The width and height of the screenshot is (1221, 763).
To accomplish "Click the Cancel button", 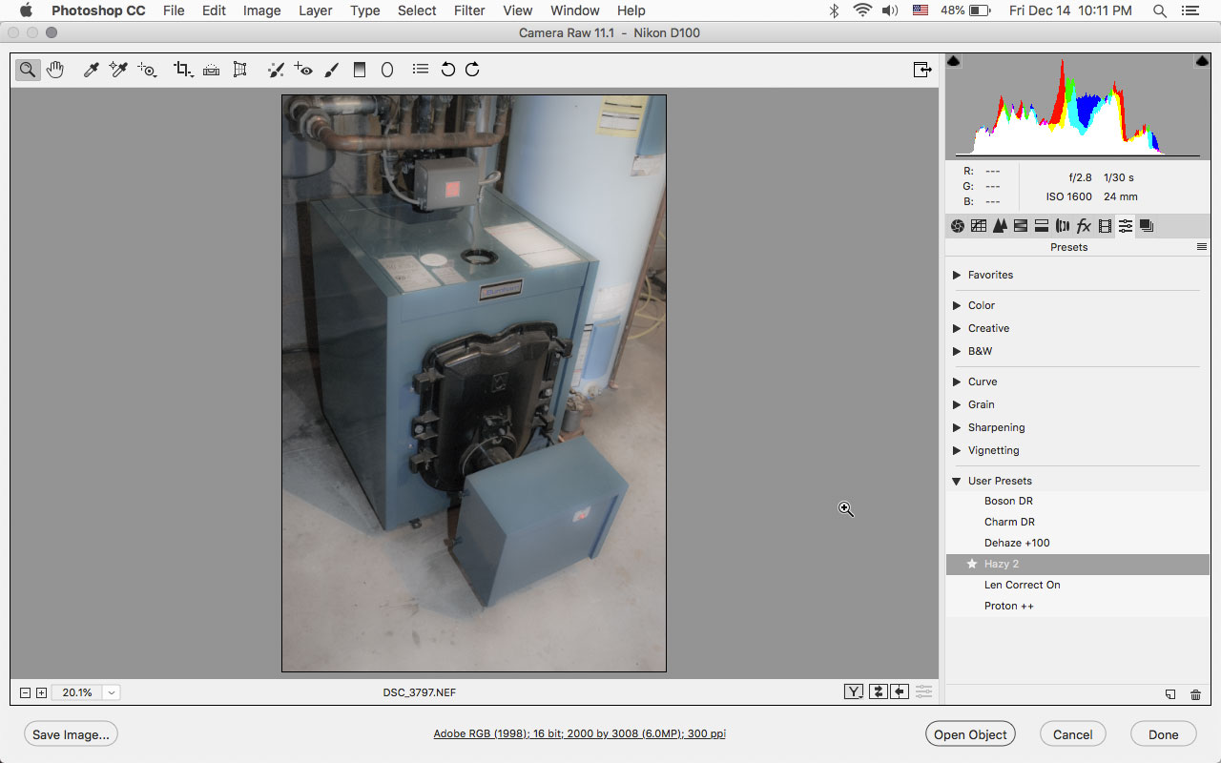I will point(1073,734).
